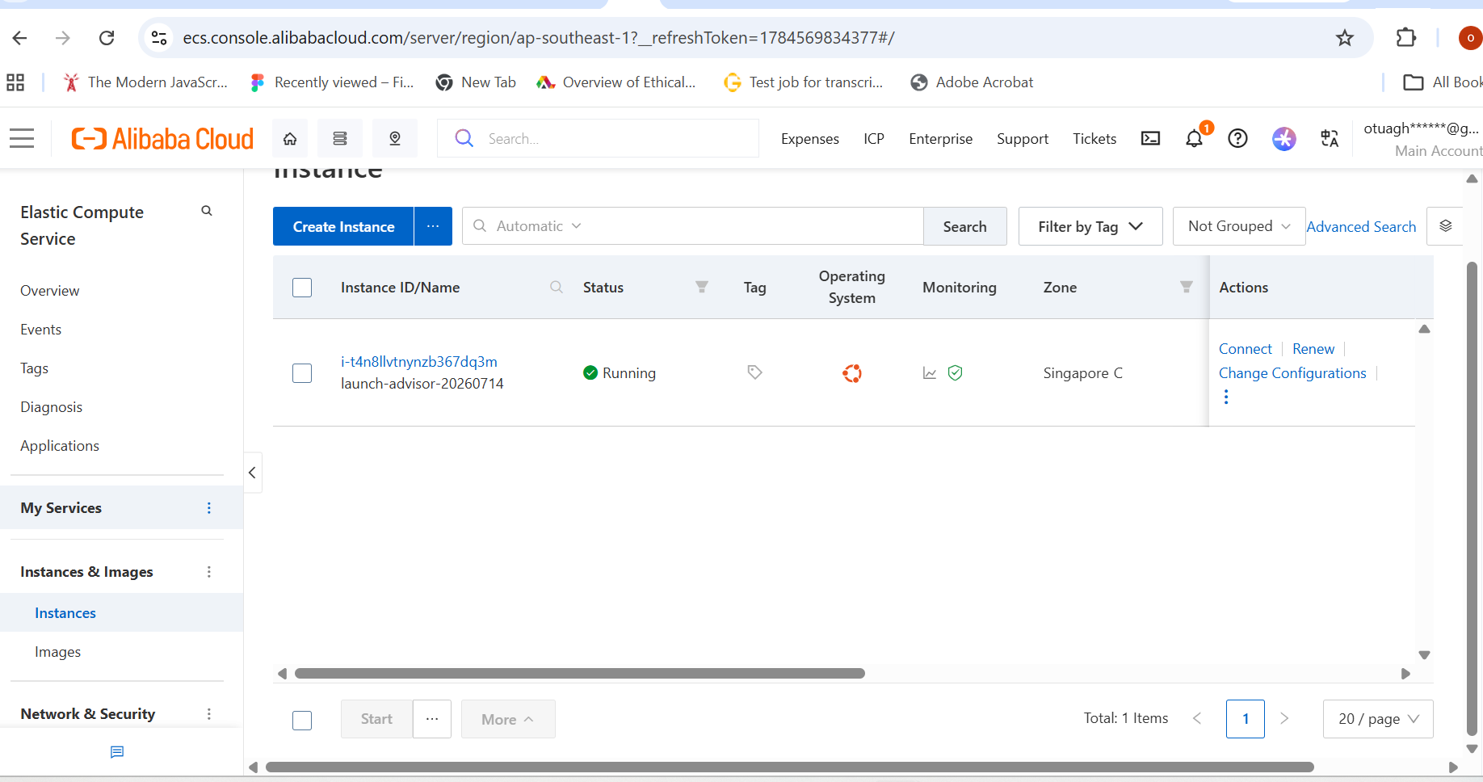Open the region location pin icon
Viewport: 1483px width, 782px height.
[x=395, y=139]
